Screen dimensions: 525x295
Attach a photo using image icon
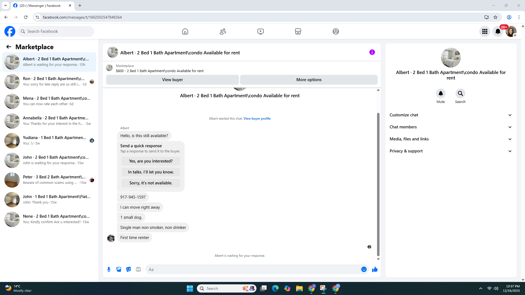pos(119,269)
